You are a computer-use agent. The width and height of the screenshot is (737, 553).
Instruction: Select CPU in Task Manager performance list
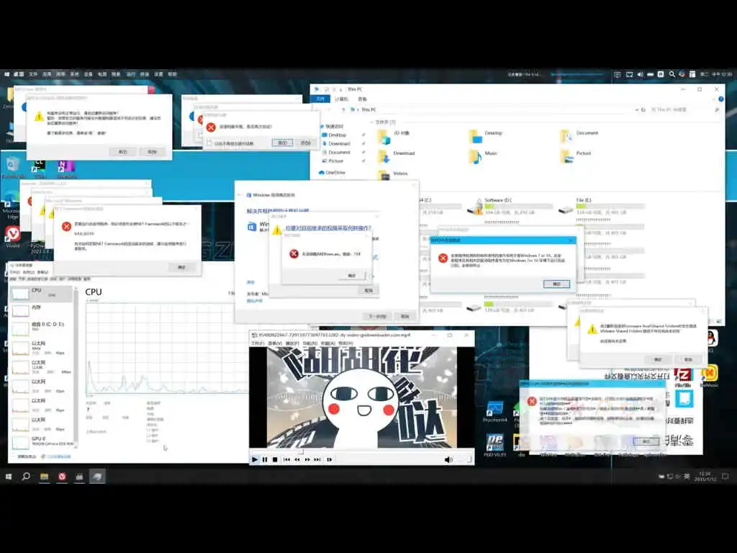(41, 294)
